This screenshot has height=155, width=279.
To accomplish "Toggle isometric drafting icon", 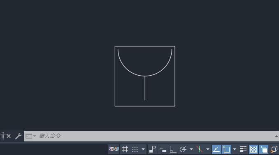I will pos(199,149).
